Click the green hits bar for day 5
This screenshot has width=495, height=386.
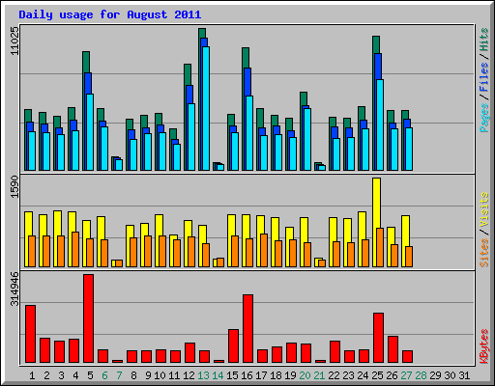(x=86, y=62)
